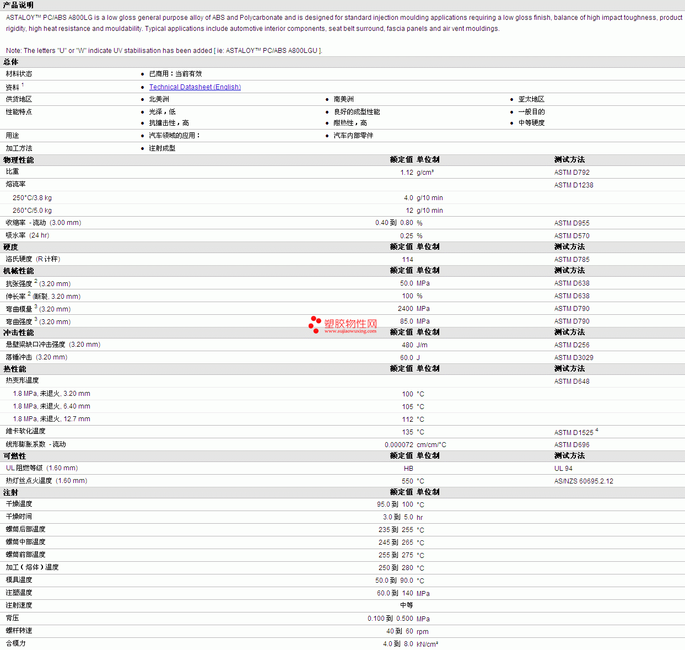
Task: Select the 50.0 tensile strength value
Action: [x=407, y=283]
